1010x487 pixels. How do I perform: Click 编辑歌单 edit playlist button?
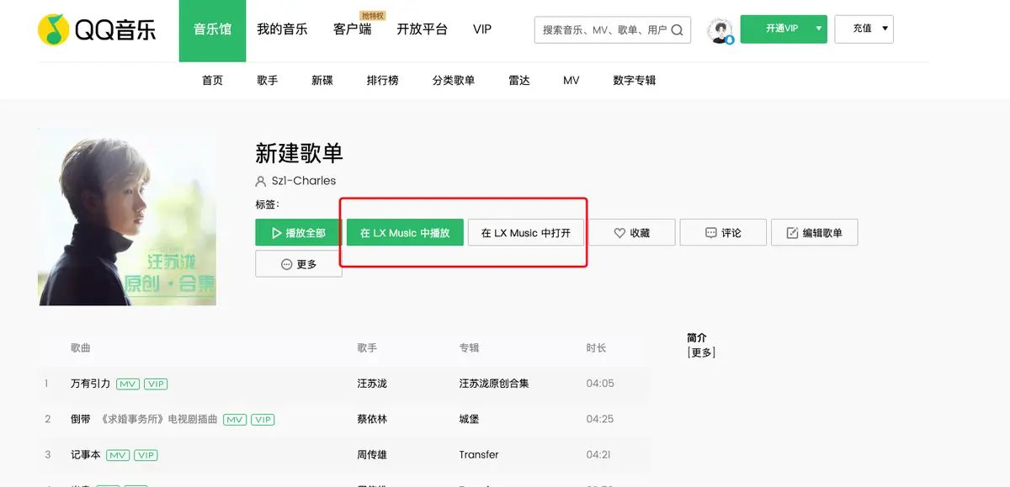814,233
